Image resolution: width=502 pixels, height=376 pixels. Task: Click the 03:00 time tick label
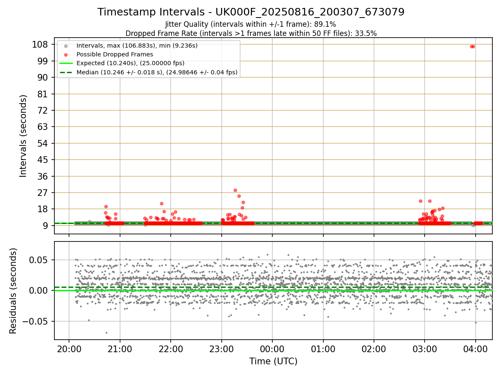coord(425,348)
